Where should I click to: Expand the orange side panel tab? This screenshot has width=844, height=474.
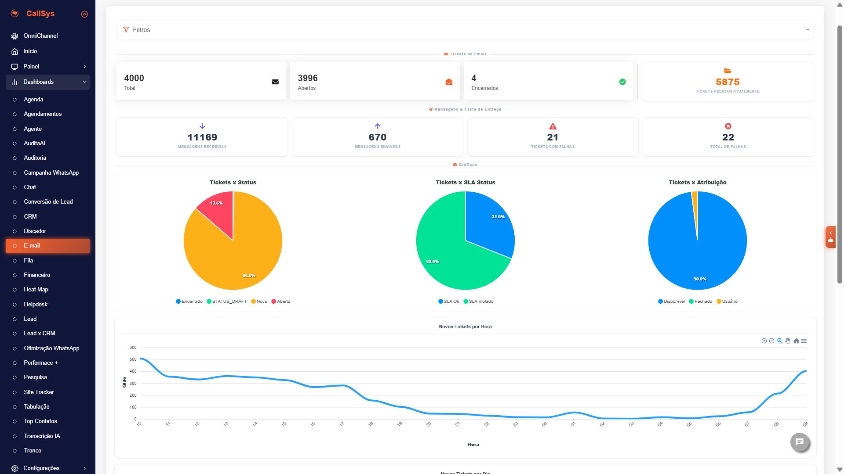tap(830, 237)
